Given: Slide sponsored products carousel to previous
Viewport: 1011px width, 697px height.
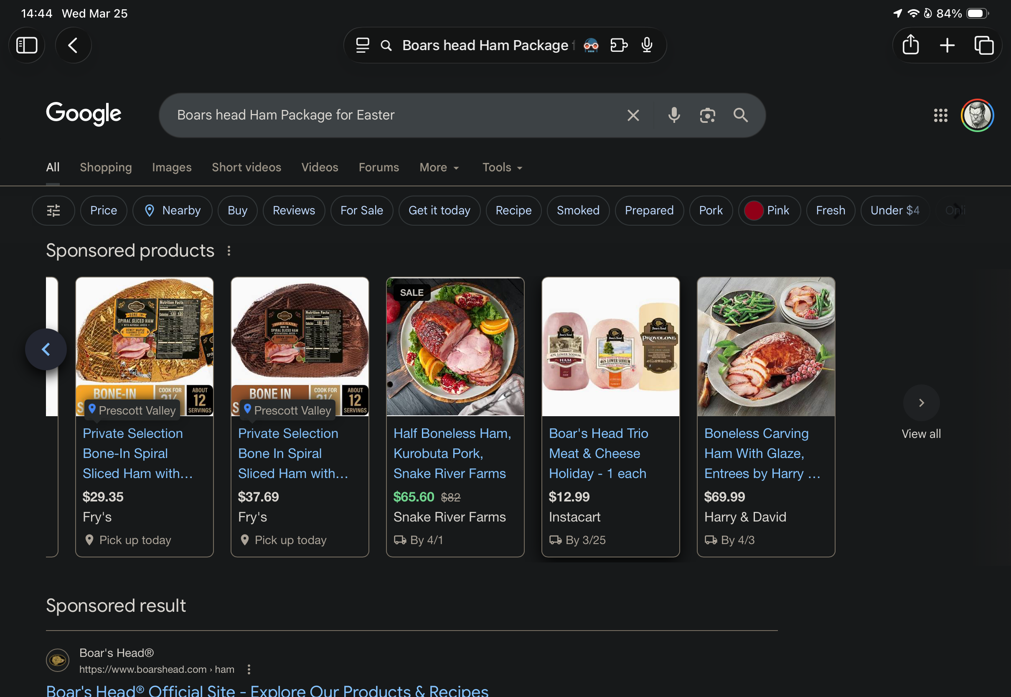Looking at the screenshot, I should pyautogui.click(x=46, y=349).
